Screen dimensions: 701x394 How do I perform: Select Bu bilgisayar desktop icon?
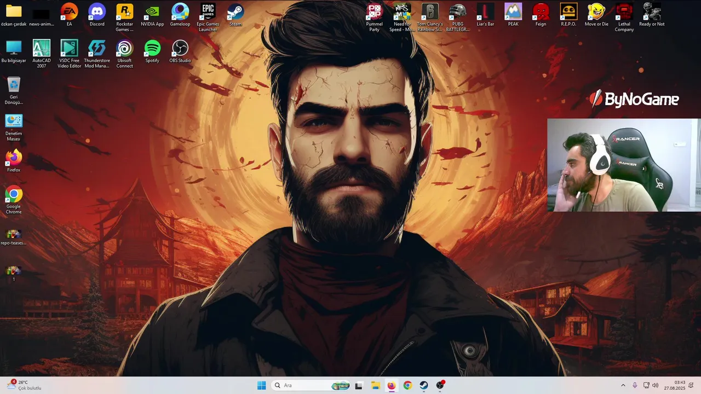click(x=14, y=52)
